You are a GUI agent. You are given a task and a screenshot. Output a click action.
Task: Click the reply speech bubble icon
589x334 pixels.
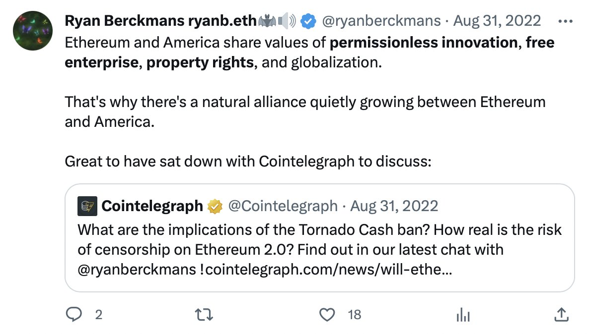[74, 314]
